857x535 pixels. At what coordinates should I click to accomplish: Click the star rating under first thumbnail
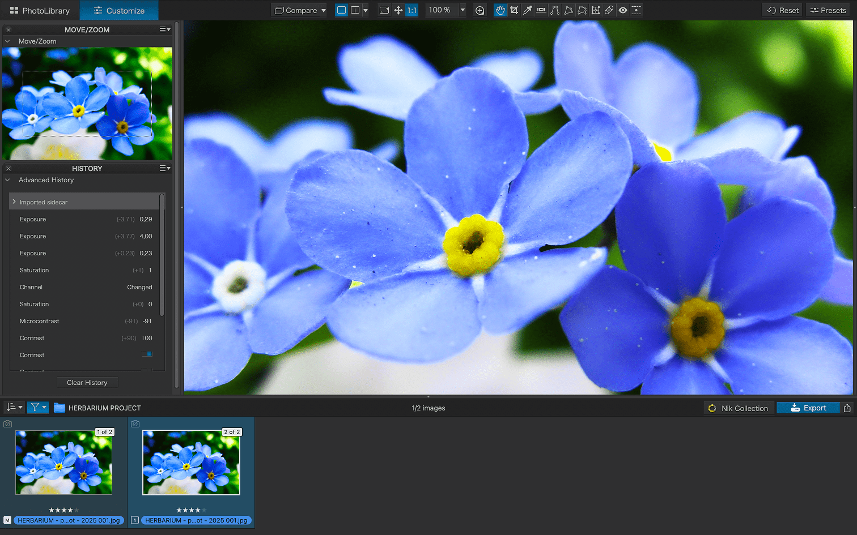coord(63,510)
